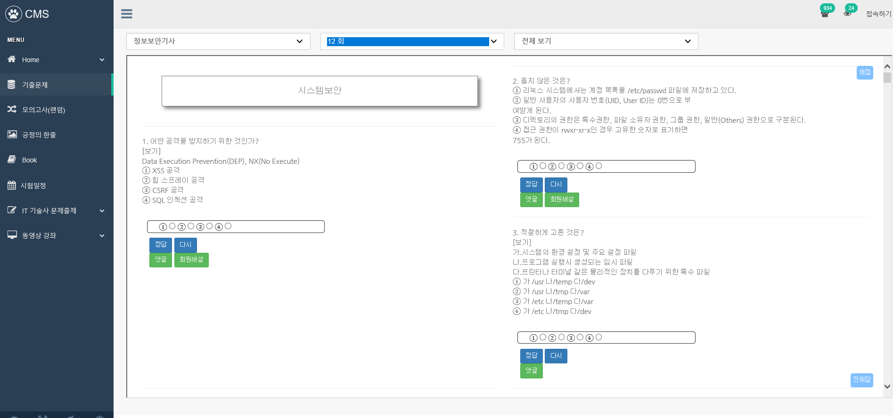The width and height of the screenshot is (893, 418).
Task: Click question text '3. 적절하게 고른 것은?'
Action: point(548,233)
